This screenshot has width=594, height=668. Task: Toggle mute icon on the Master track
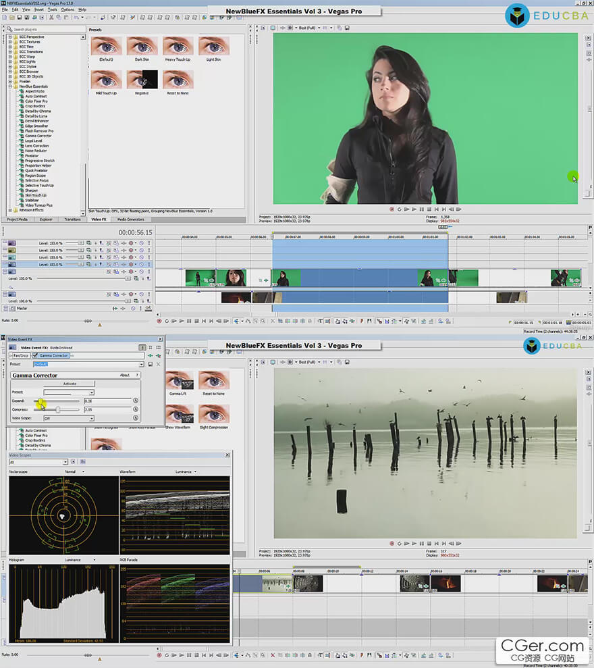(133, 308)
